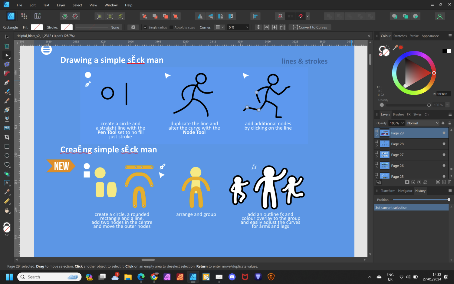The width and height of the screenshot is (454, 284).
Task: Delete selected layer using the trash icon
Action: 450,182
